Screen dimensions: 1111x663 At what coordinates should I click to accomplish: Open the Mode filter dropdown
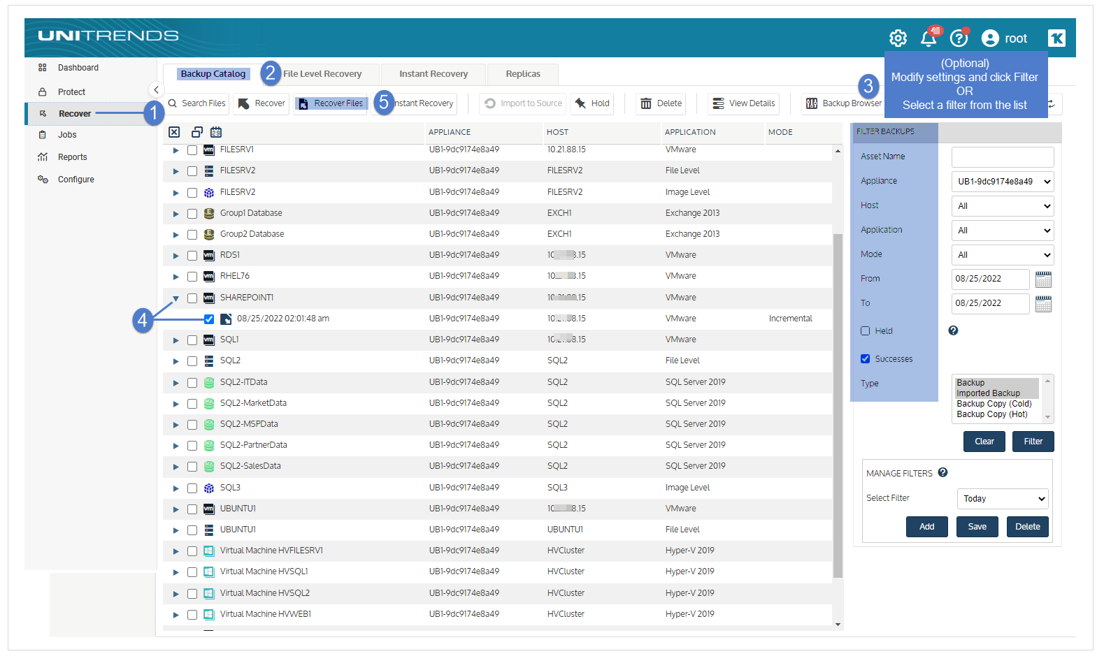click(1003, 255)
